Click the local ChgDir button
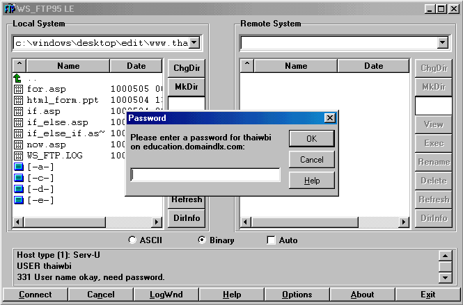The height and width of the screenshot is (305, 463). click(x=187, y=68)
